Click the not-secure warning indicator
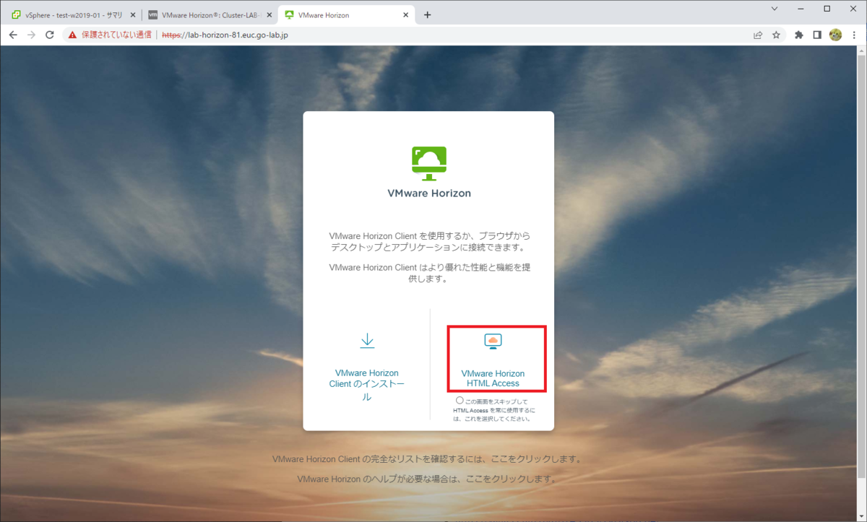This screenshot has width=867, height=522. [110, 35]
